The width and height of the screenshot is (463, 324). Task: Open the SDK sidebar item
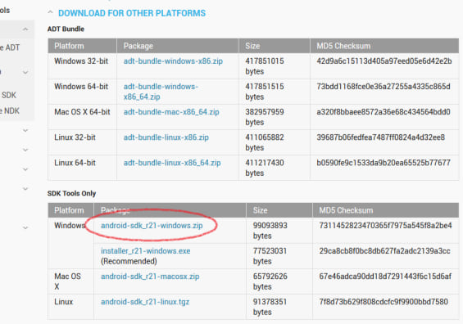point(8,95)
